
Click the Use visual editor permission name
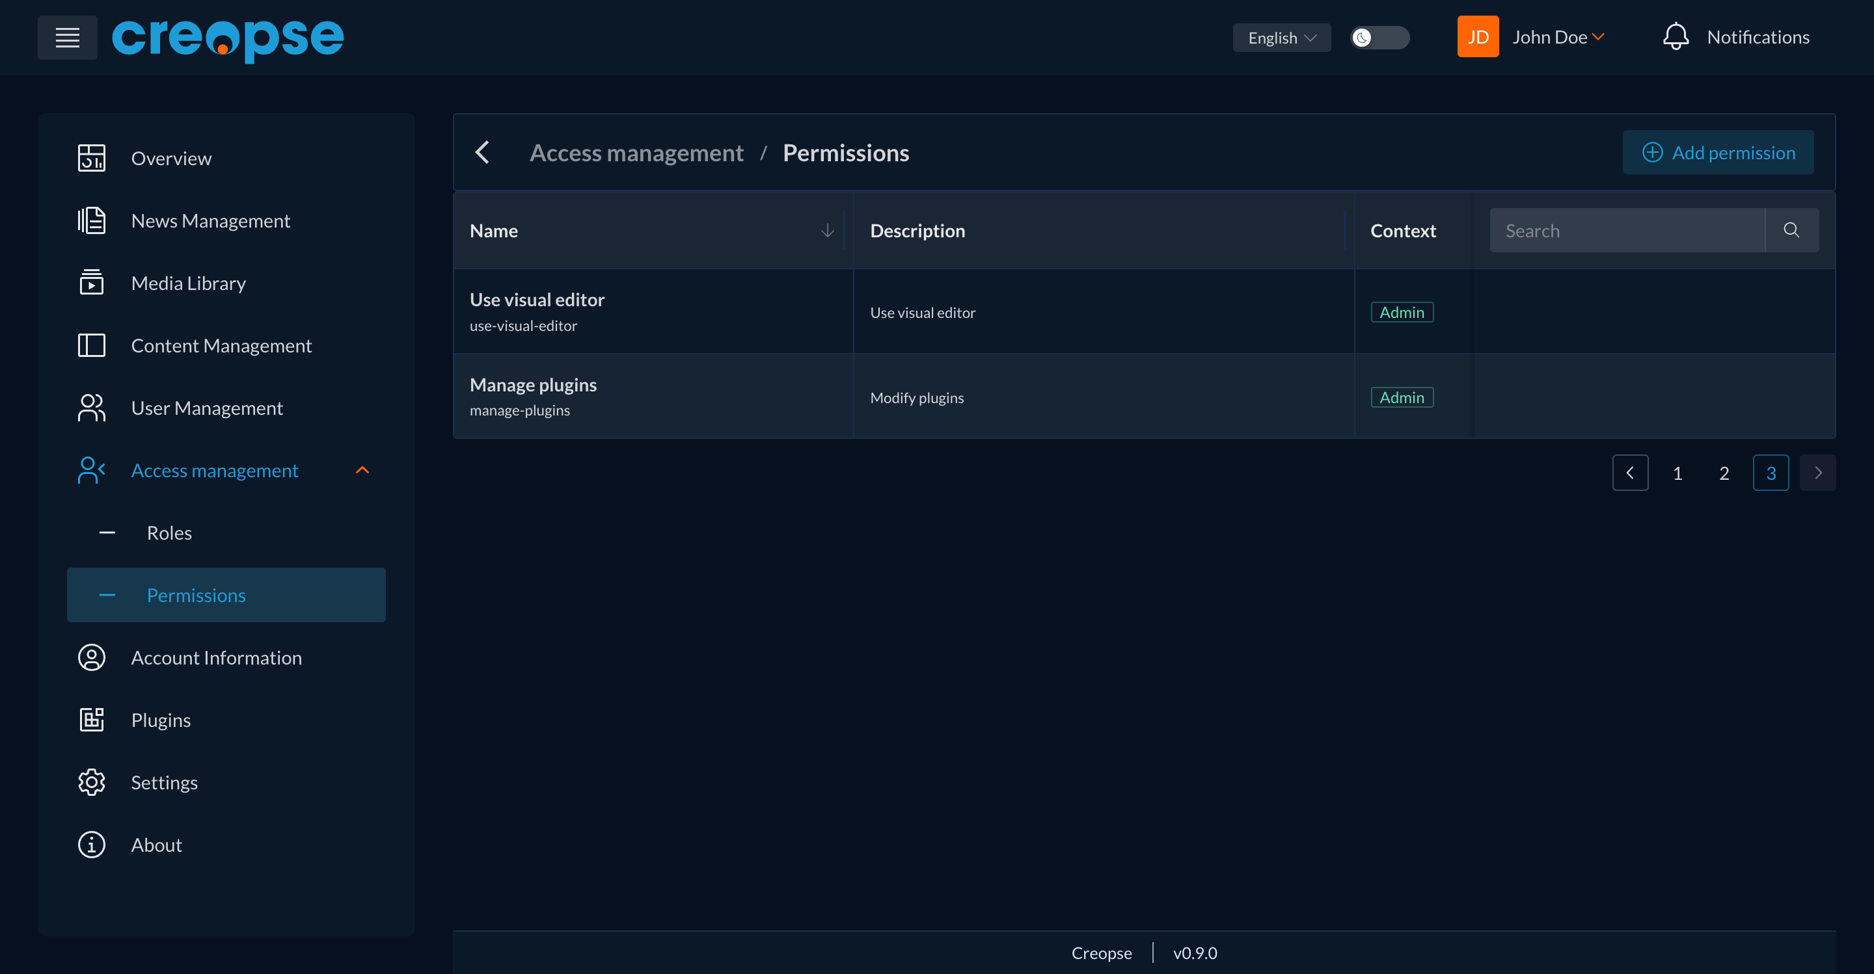[x=537, y=300]
